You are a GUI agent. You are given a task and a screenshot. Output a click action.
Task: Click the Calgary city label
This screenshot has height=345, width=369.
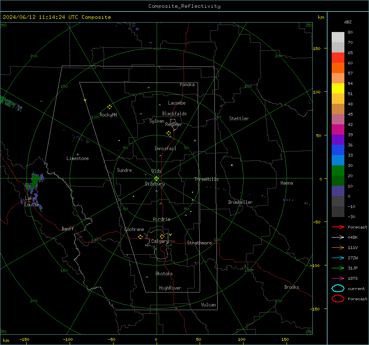pos(160,241)
